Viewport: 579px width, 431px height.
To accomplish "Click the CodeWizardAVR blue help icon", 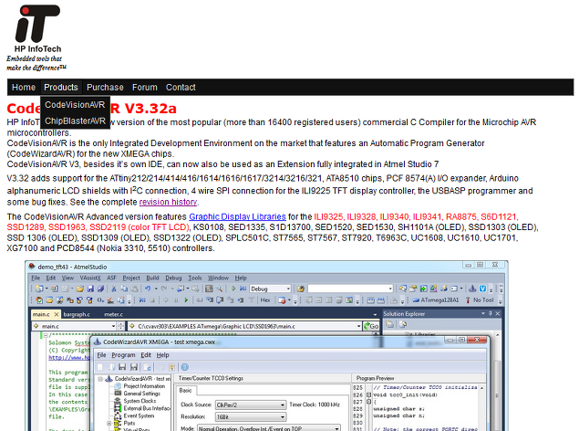I will coord(185,367).
